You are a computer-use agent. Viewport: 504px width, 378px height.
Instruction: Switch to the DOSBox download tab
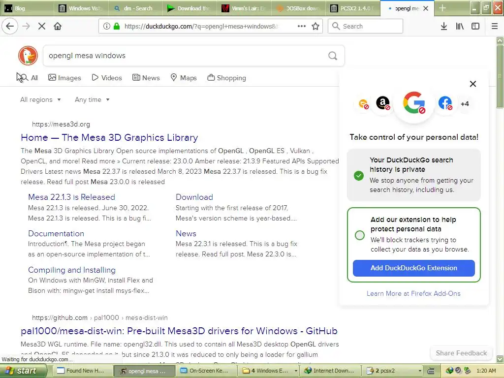(298, 8)
